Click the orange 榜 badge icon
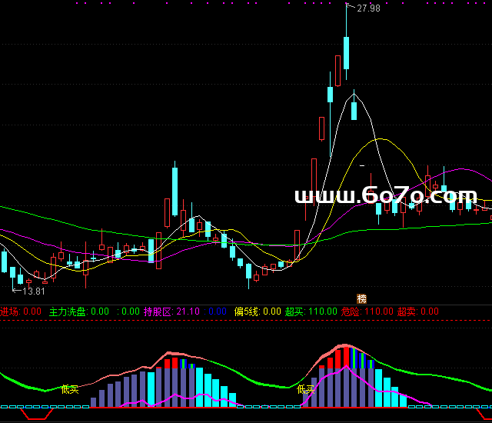 coord(361,298)
